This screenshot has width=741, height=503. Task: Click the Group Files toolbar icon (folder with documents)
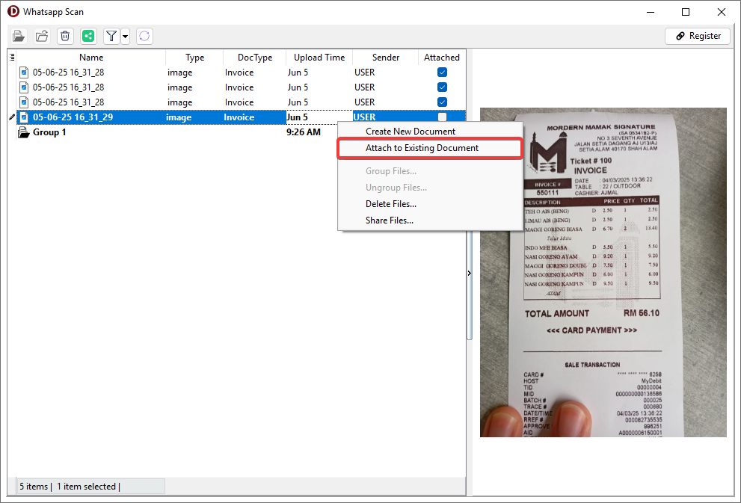[19, 36]
